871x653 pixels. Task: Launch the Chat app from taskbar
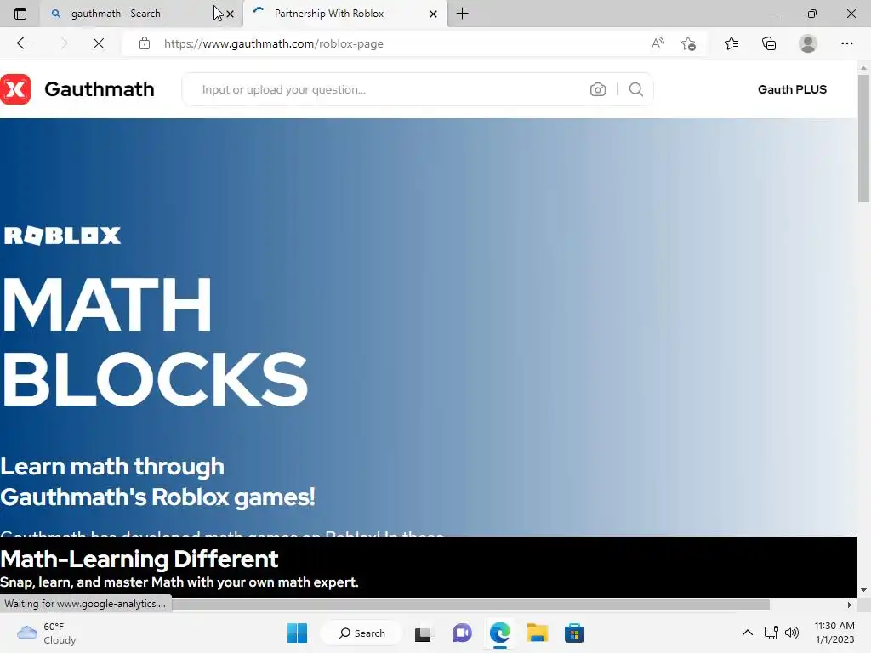coord(462,633)
